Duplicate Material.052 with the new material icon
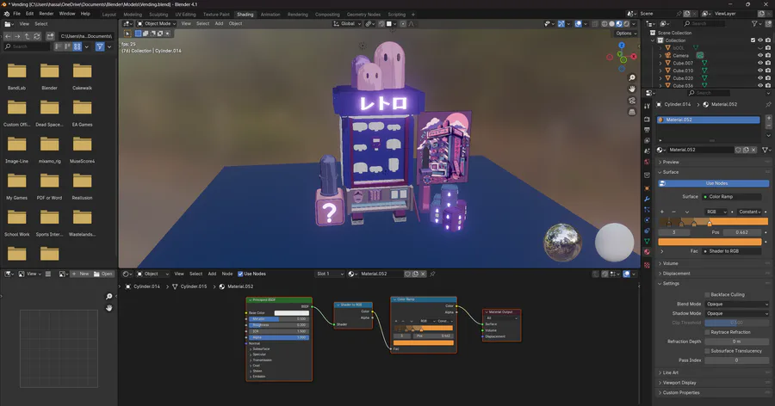Viewport: 775px width, 406px height. (x=746, y=150)
